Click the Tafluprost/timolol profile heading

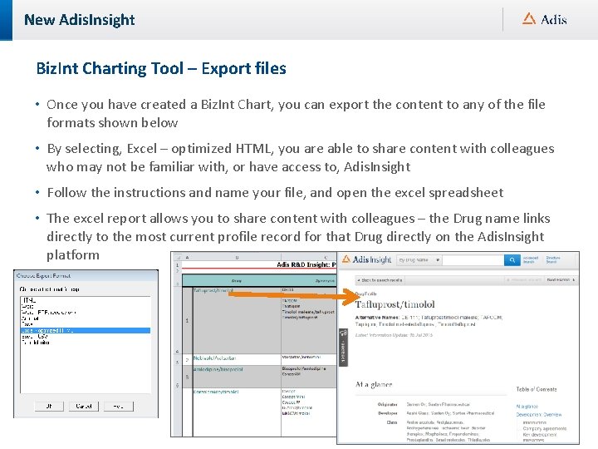pos(395,304)
